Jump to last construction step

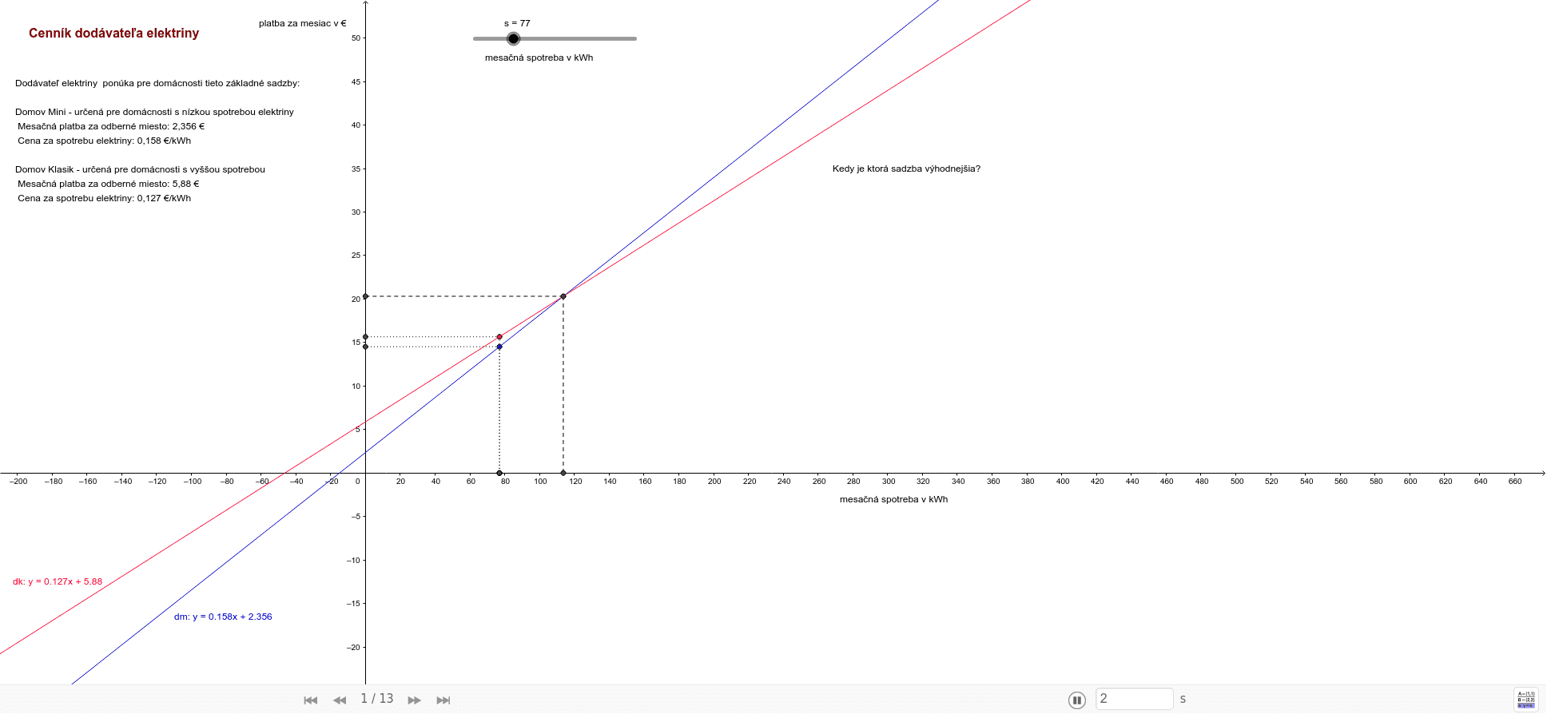[x=443, y=700]
